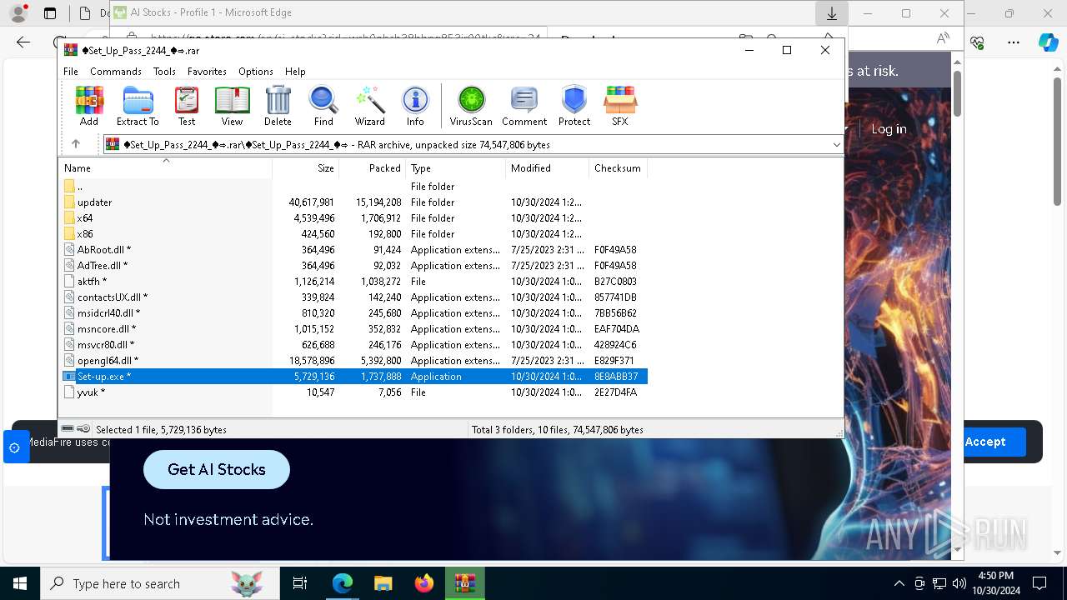Image resolution: width=1067 pixels, height=600 pixels.
Task: Open the Favorites menu
Action: coord(207,72)
